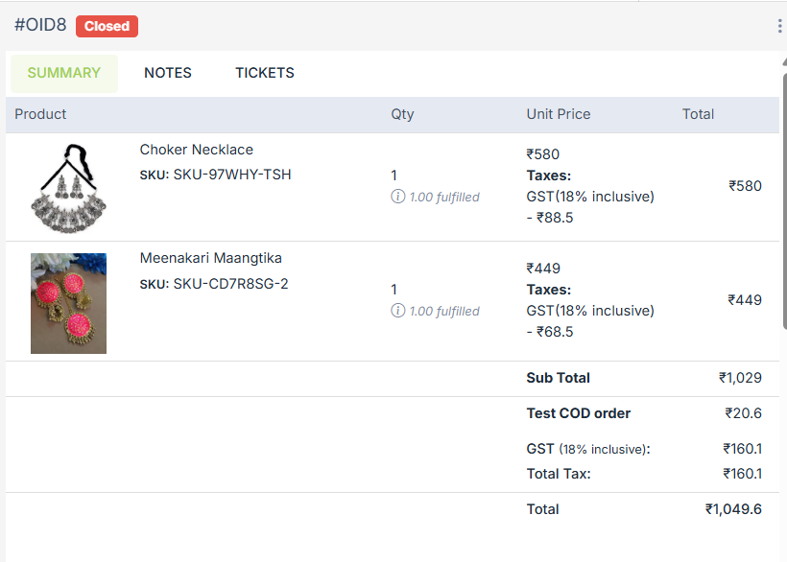Open the Choker Necklace product image
Viewport: 787px width, 562px height.
coord(68,188)
